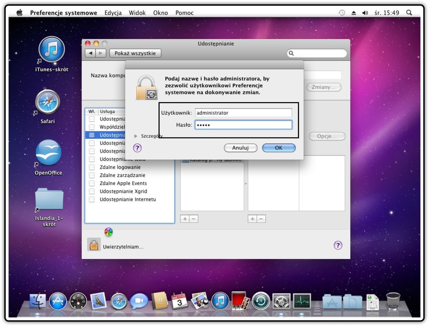429x326 pixels.
Task: Open Applications folder stack in Dock
Action: click(332, 301)
